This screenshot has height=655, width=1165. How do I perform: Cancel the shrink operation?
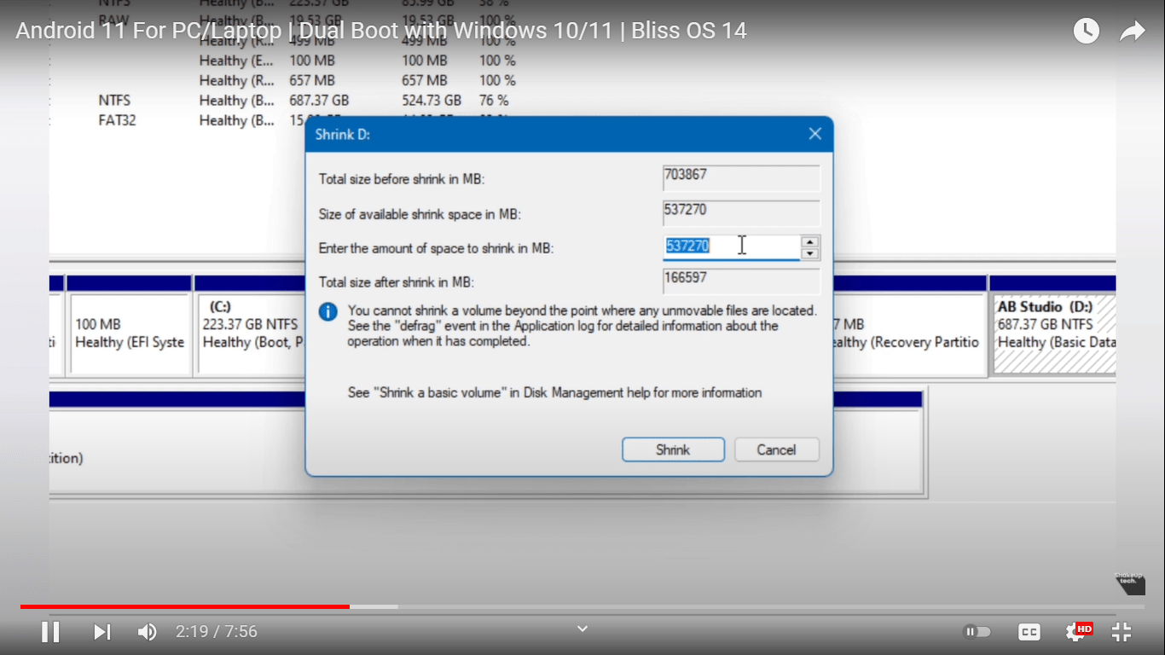pyautogui.click(x=776, y=449)
